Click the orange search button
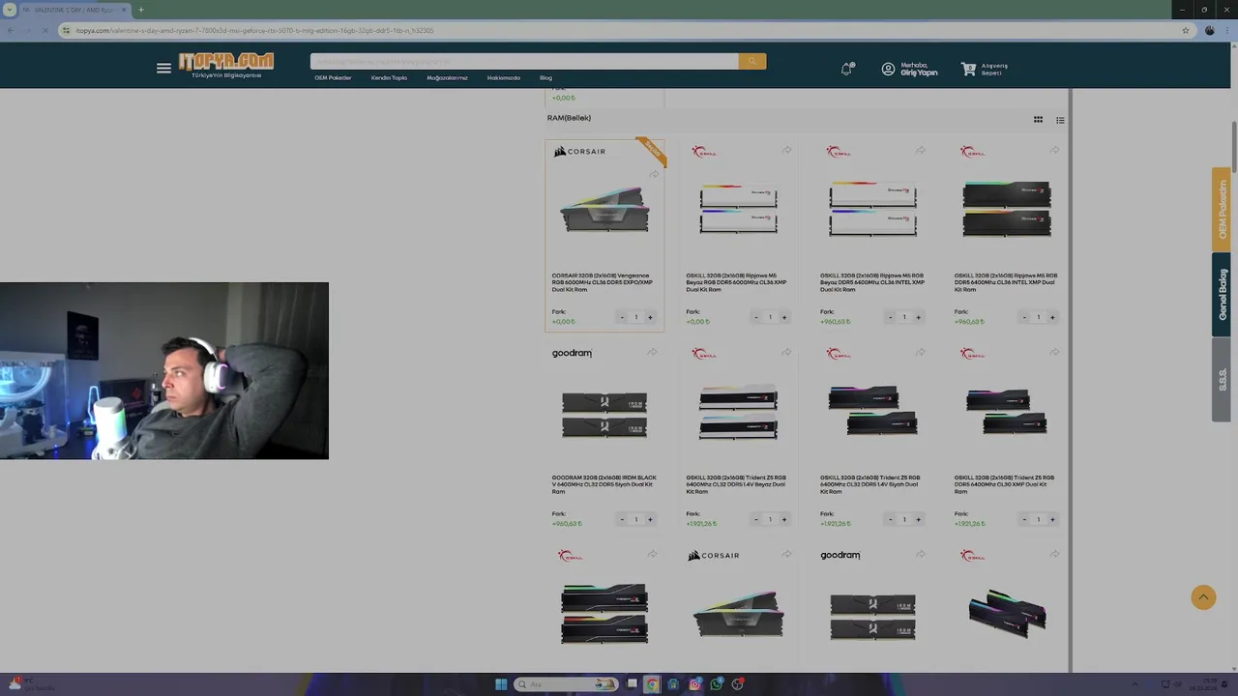 [752, 61]
